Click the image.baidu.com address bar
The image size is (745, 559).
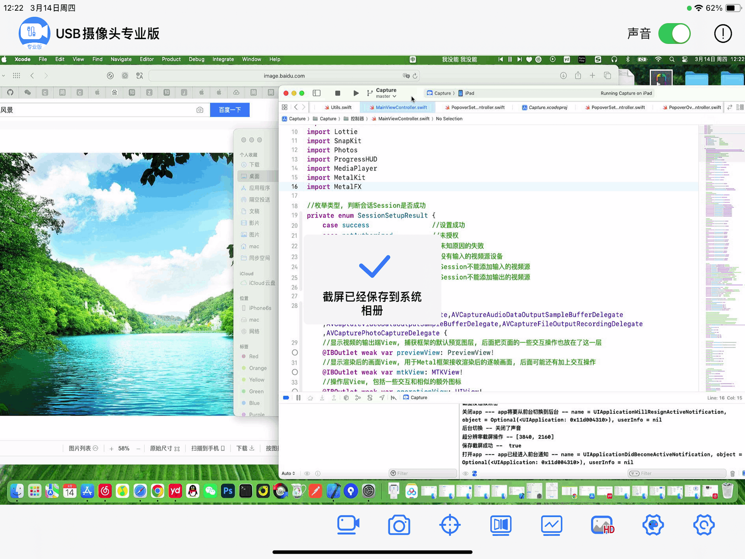point(284,76)
